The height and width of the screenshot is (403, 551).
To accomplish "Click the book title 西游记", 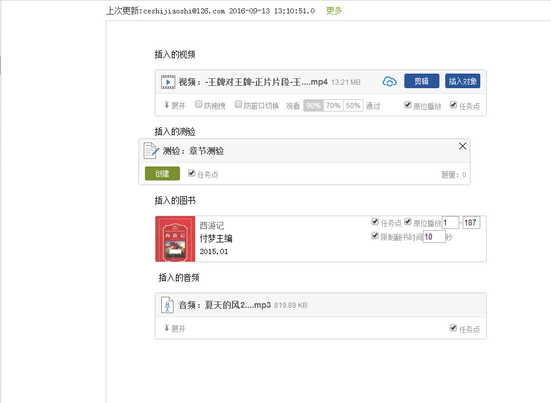I will [x=212, y=225].
